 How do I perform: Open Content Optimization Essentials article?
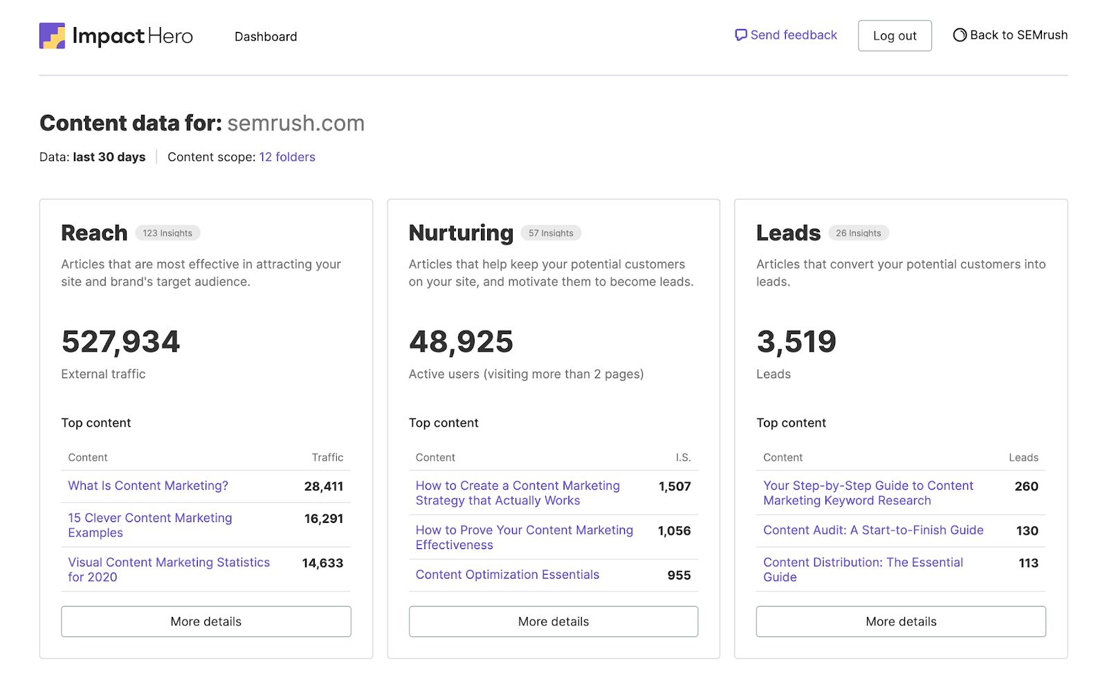point(507,575)
